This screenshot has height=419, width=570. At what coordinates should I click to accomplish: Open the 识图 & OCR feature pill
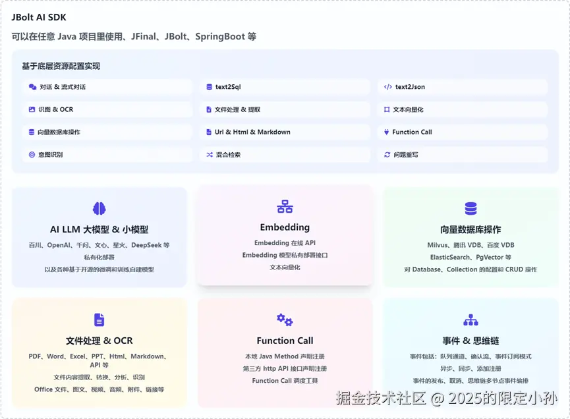107,109
